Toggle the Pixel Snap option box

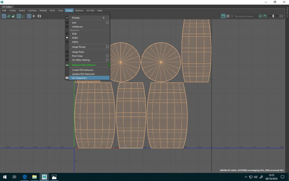(x=107, y=56)
